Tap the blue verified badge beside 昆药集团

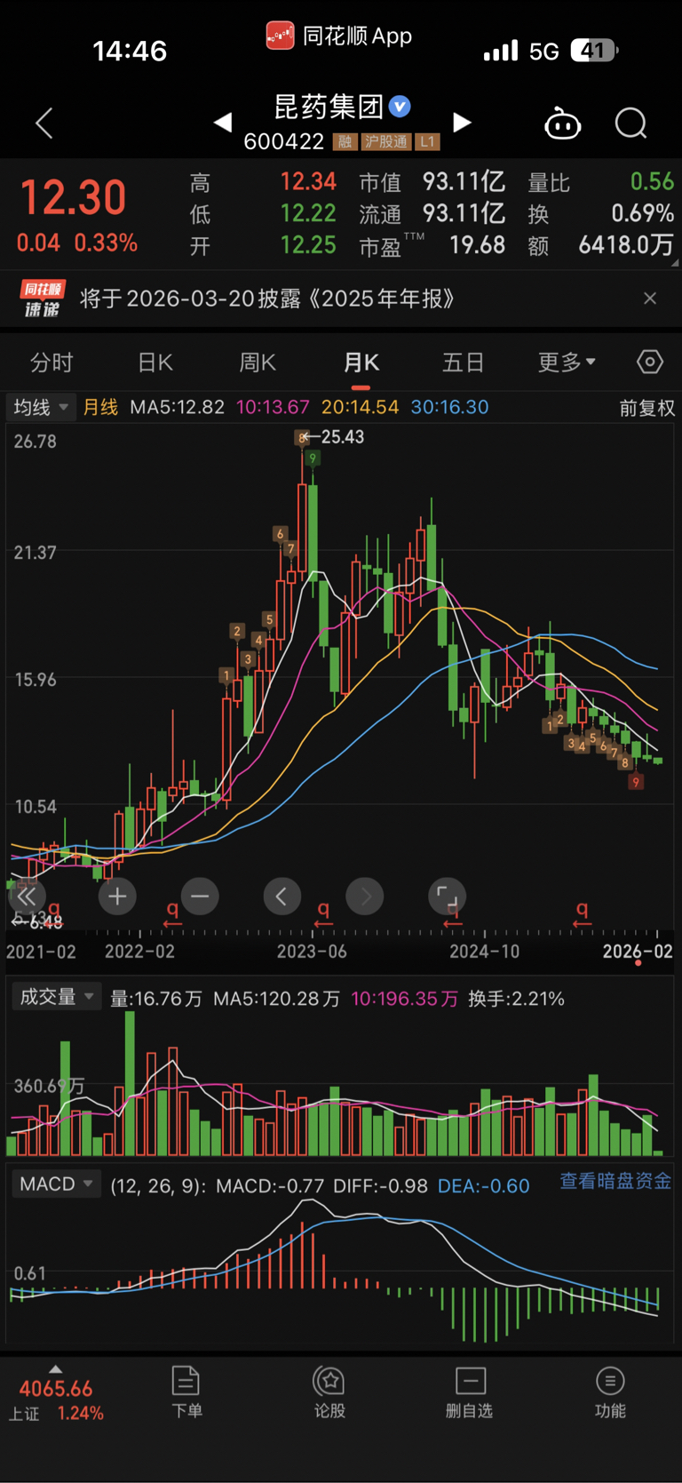(x=400, y=107)
